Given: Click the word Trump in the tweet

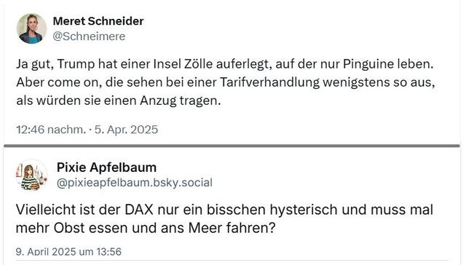Looking at the screenshot, I should [76, 65].
